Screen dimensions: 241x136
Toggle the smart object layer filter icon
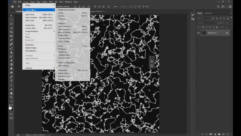coord(228,19)
